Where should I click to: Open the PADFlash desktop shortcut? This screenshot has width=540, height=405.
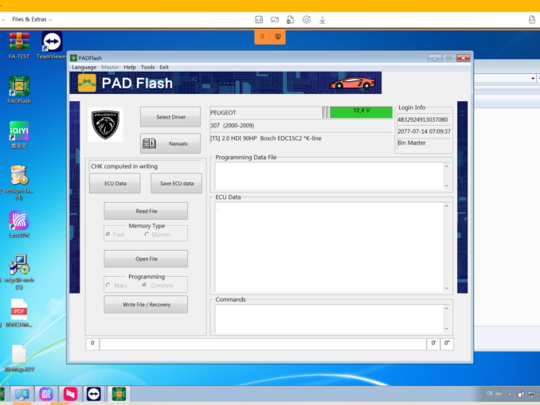click(x=19, y=88)
